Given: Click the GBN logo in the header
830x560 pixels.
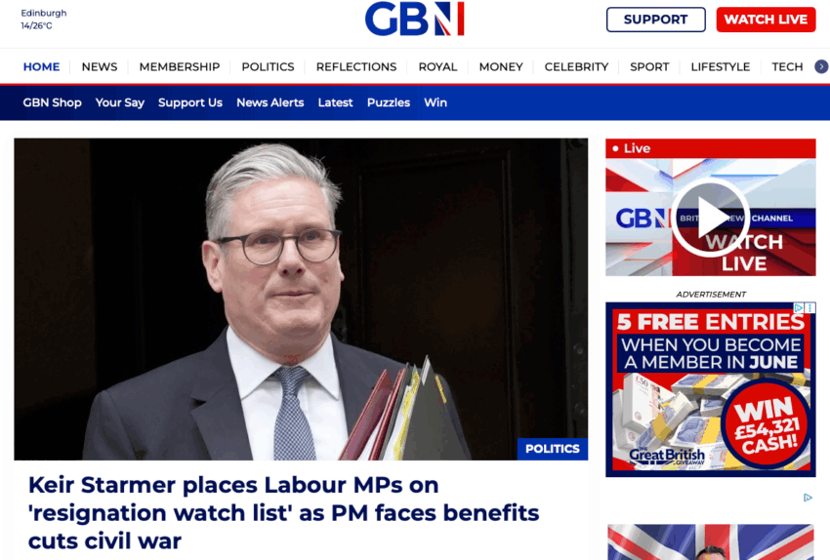Looking at the screenshot, I should (x=414, y=20).
